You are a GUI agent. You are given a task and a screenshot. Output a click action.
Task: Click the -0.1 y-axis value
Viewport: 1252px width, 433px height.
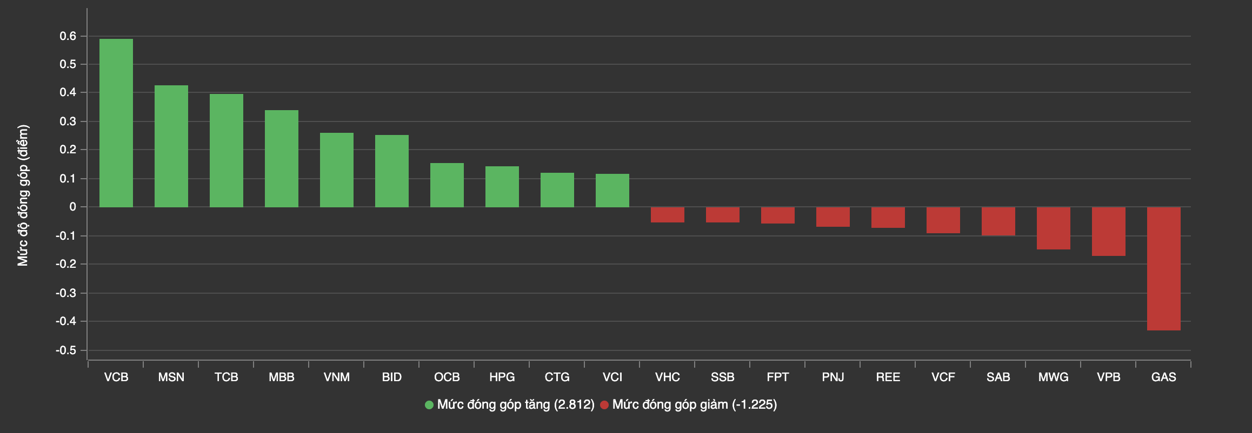tap(66, 236)
